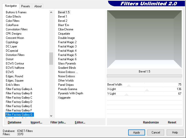This screenshot has height=138, width=186.
Task: Select Distortion Filters category
Action: point(15,55)
